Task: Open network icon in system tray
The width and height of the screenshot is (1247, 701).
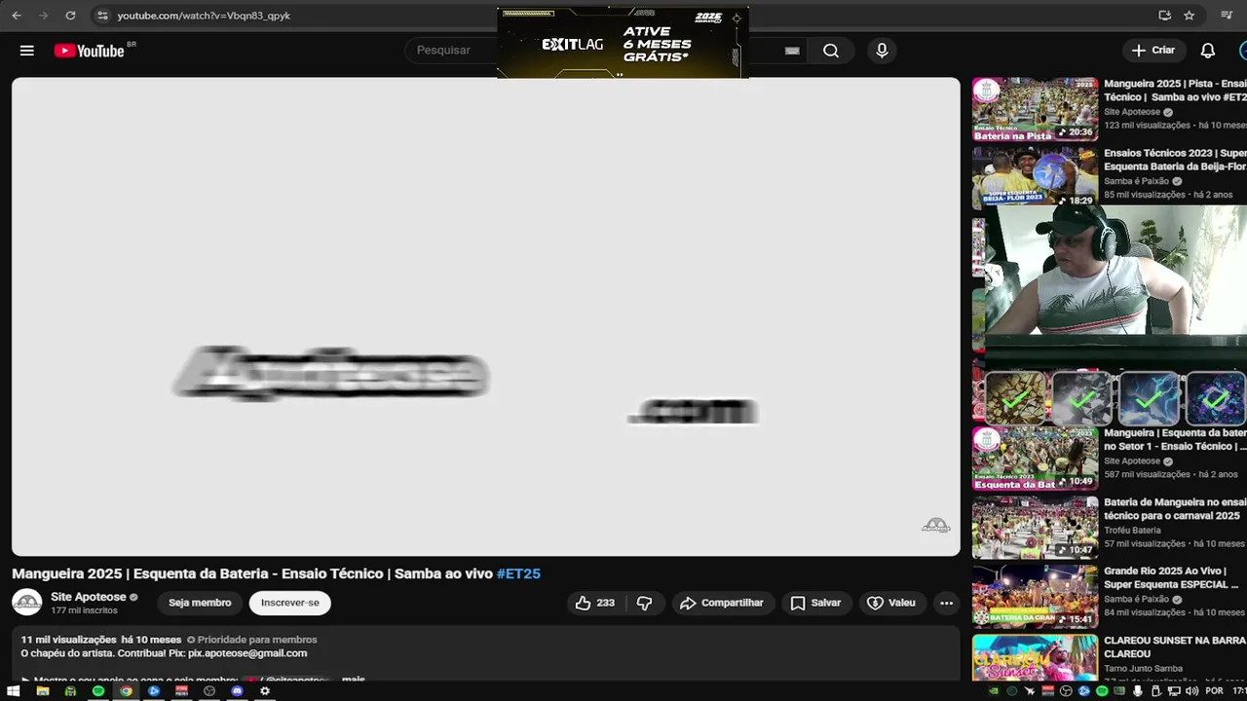Action: pos(1174,691)
